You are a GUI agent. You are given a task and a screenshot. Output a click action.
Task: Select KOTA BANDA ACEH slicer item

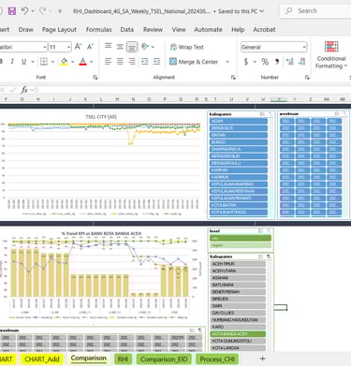tap(238, 334)
